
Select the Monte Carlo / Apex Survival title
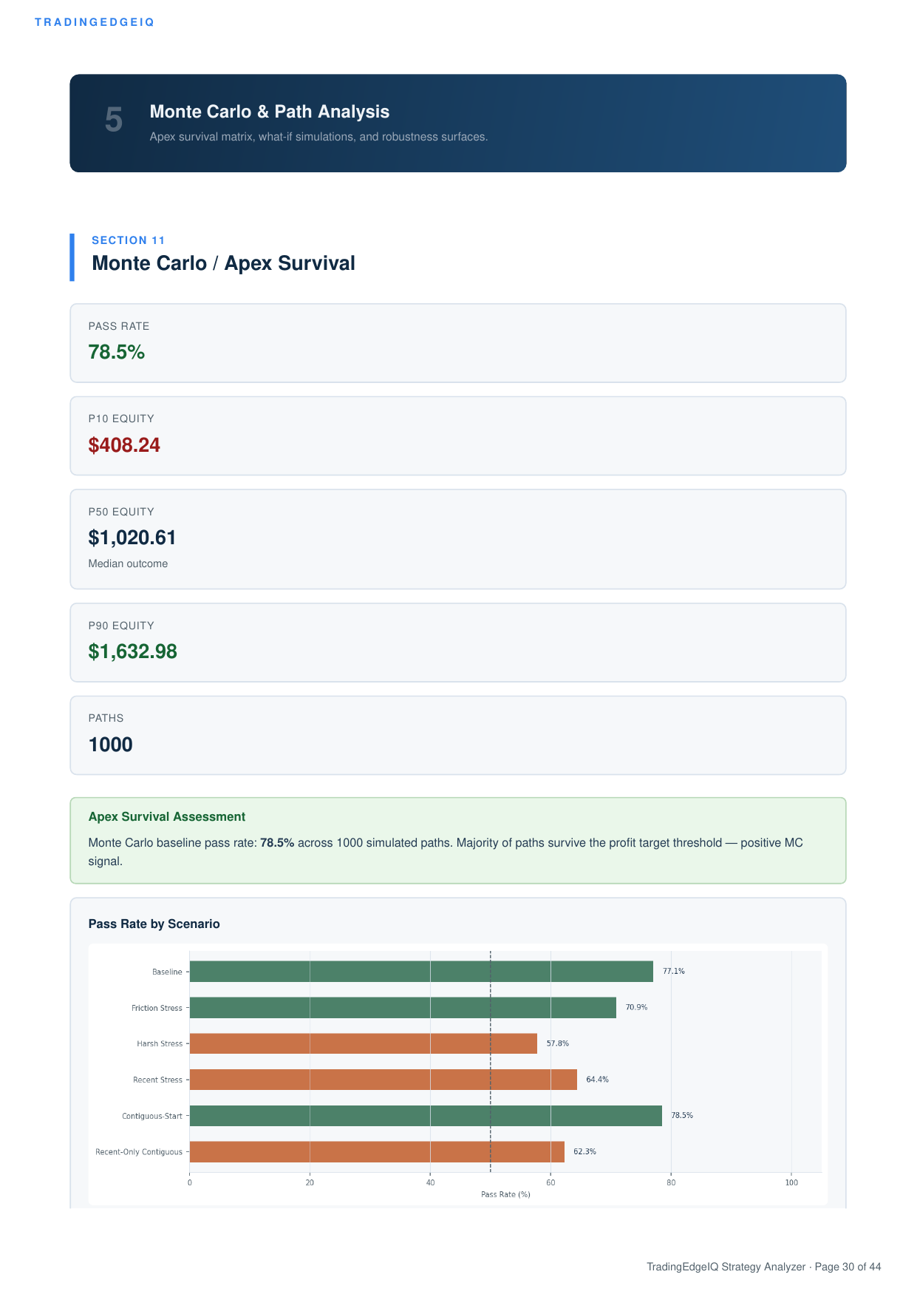point(223,263)
